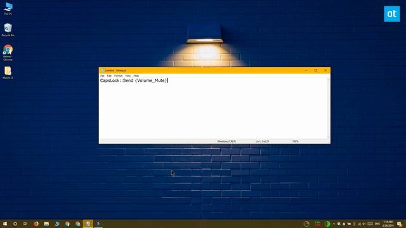Select the Recycle Bin desktop icon
406x228 pixels.
[x=8, y=30]
